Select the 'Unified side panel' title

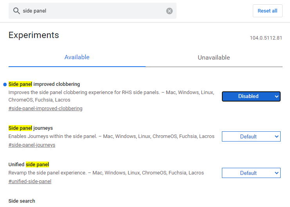(x=29, y=165)
